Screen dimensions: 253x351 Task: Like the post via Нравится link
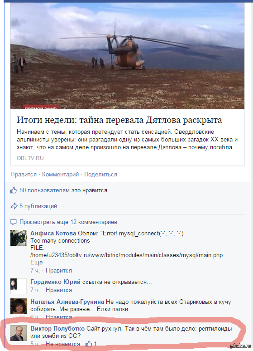[x=24, y=175]
